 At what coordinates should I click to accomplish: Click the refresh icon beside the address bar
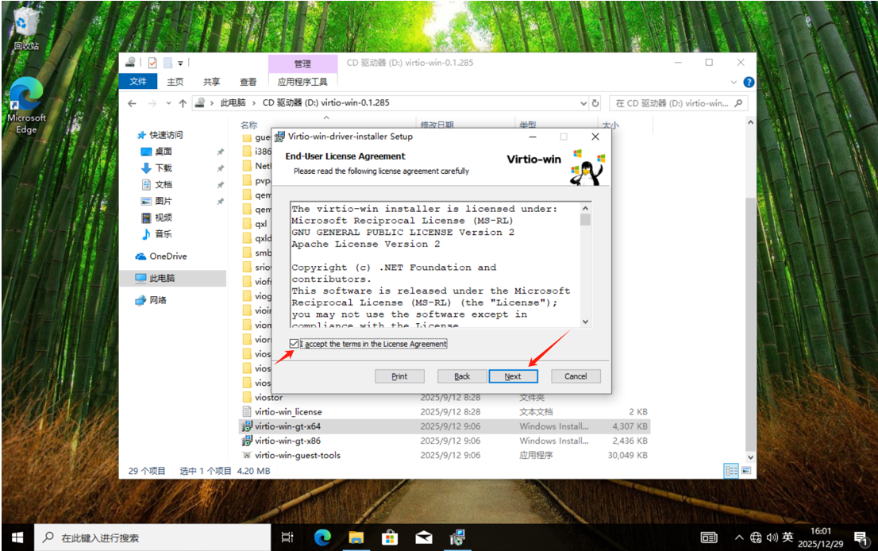click(x=595, y=103)
